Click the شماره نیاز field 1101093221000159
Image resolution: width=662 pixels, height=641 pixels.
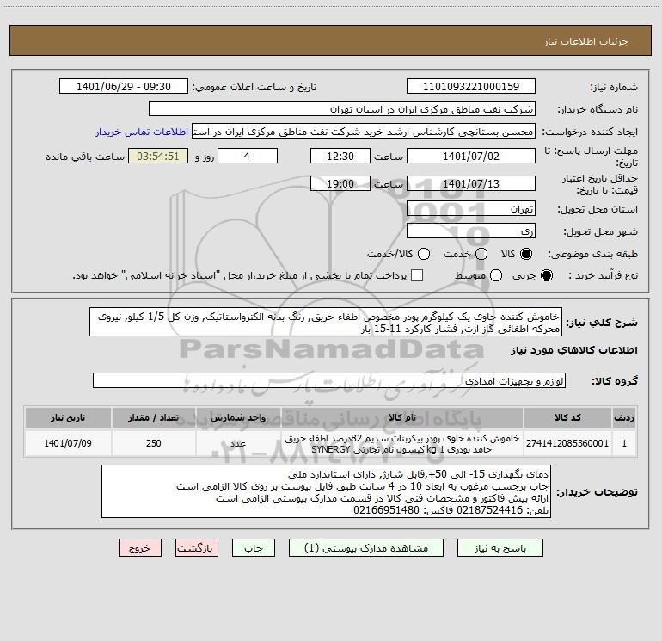(x=471, y=87)
